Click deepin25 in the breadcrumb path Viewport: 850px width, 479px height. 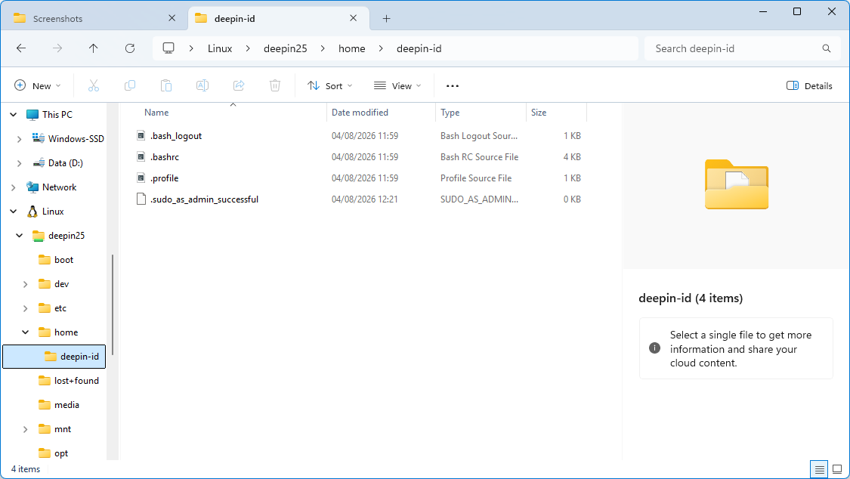coord(285,48)
